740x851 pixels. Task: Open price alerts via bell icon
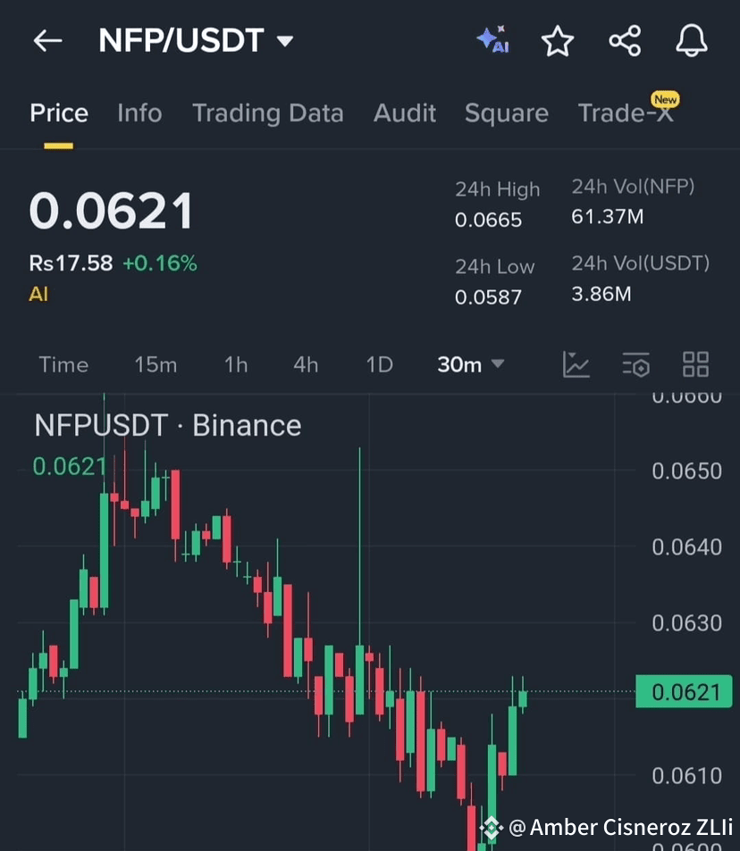(692, 40)
